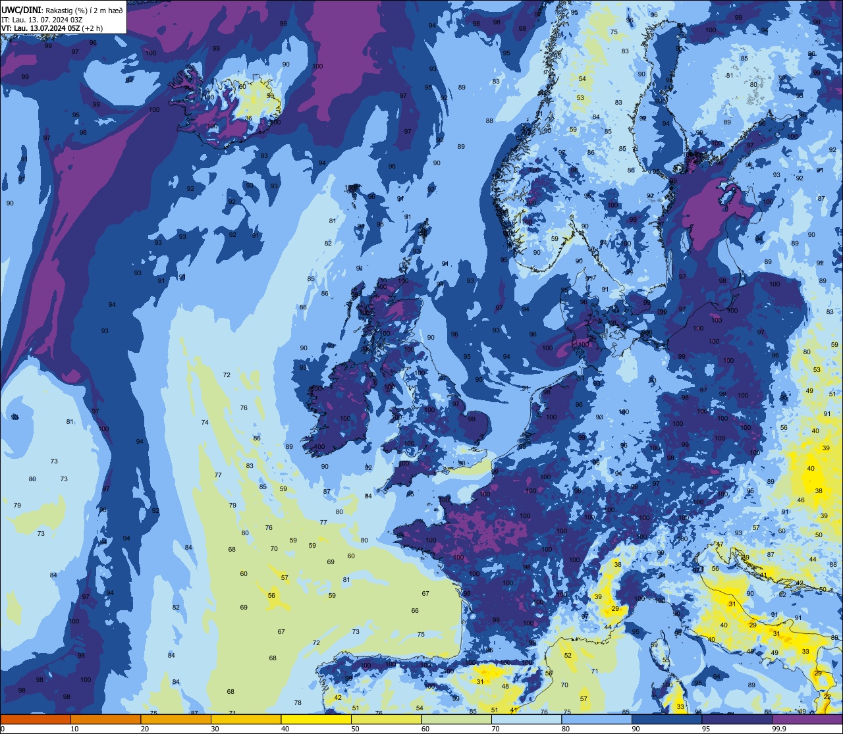
Task: Click the legend tick label "10"
Action: [x=74, y=729]
